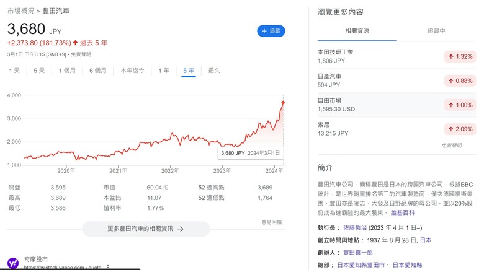Open the three-dot menu beside Yahoo URL
The height and width of the screenshot is (270, 484).
pos(108,267)
